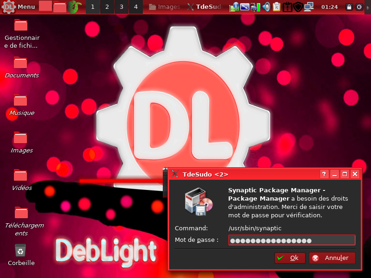Open the file manager panel launcher

60,7
